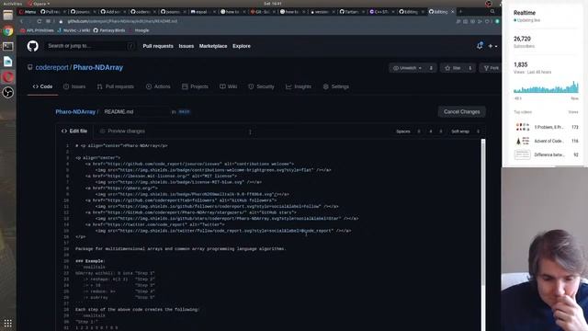The width and height of the screenshot is (588, 331).
Task: Switch to the 'Add' GitHub browser tab
Action: tap(113, 12)
